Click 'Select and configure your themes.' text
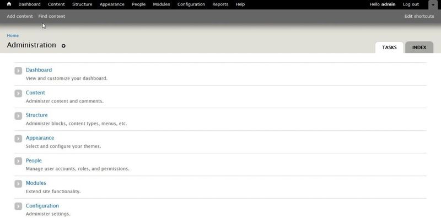This screenshot has height=218, width=441. point(63,146)
